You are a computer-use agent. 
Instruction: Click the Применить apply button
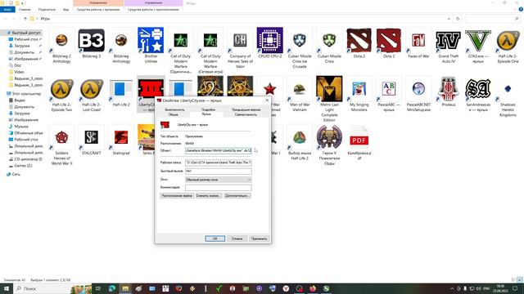[x=259, y=238]
